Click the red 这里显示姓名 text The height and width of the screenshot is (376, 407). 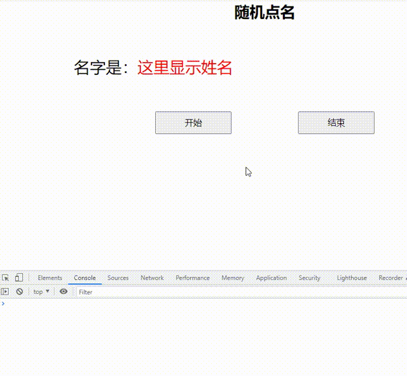tap(184, 67)
